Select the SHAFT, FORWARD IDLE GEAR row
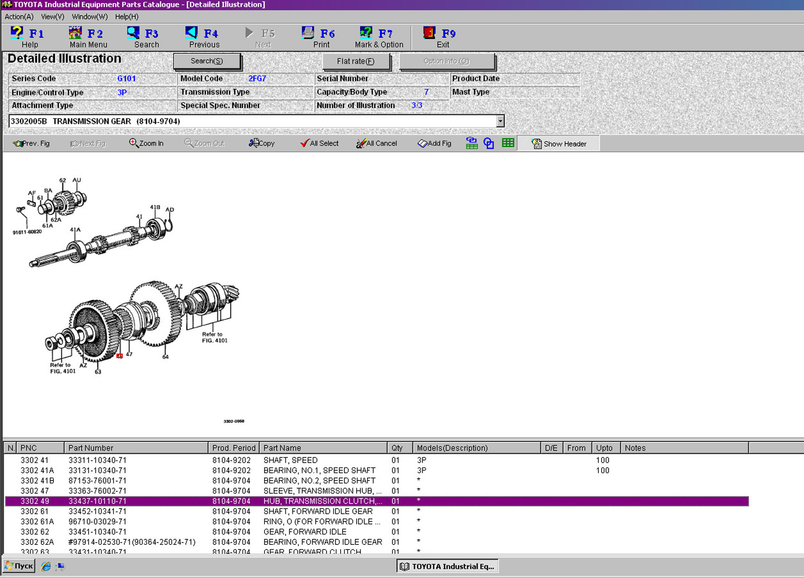The image size is (804, 578). click(x=318, y=511)
